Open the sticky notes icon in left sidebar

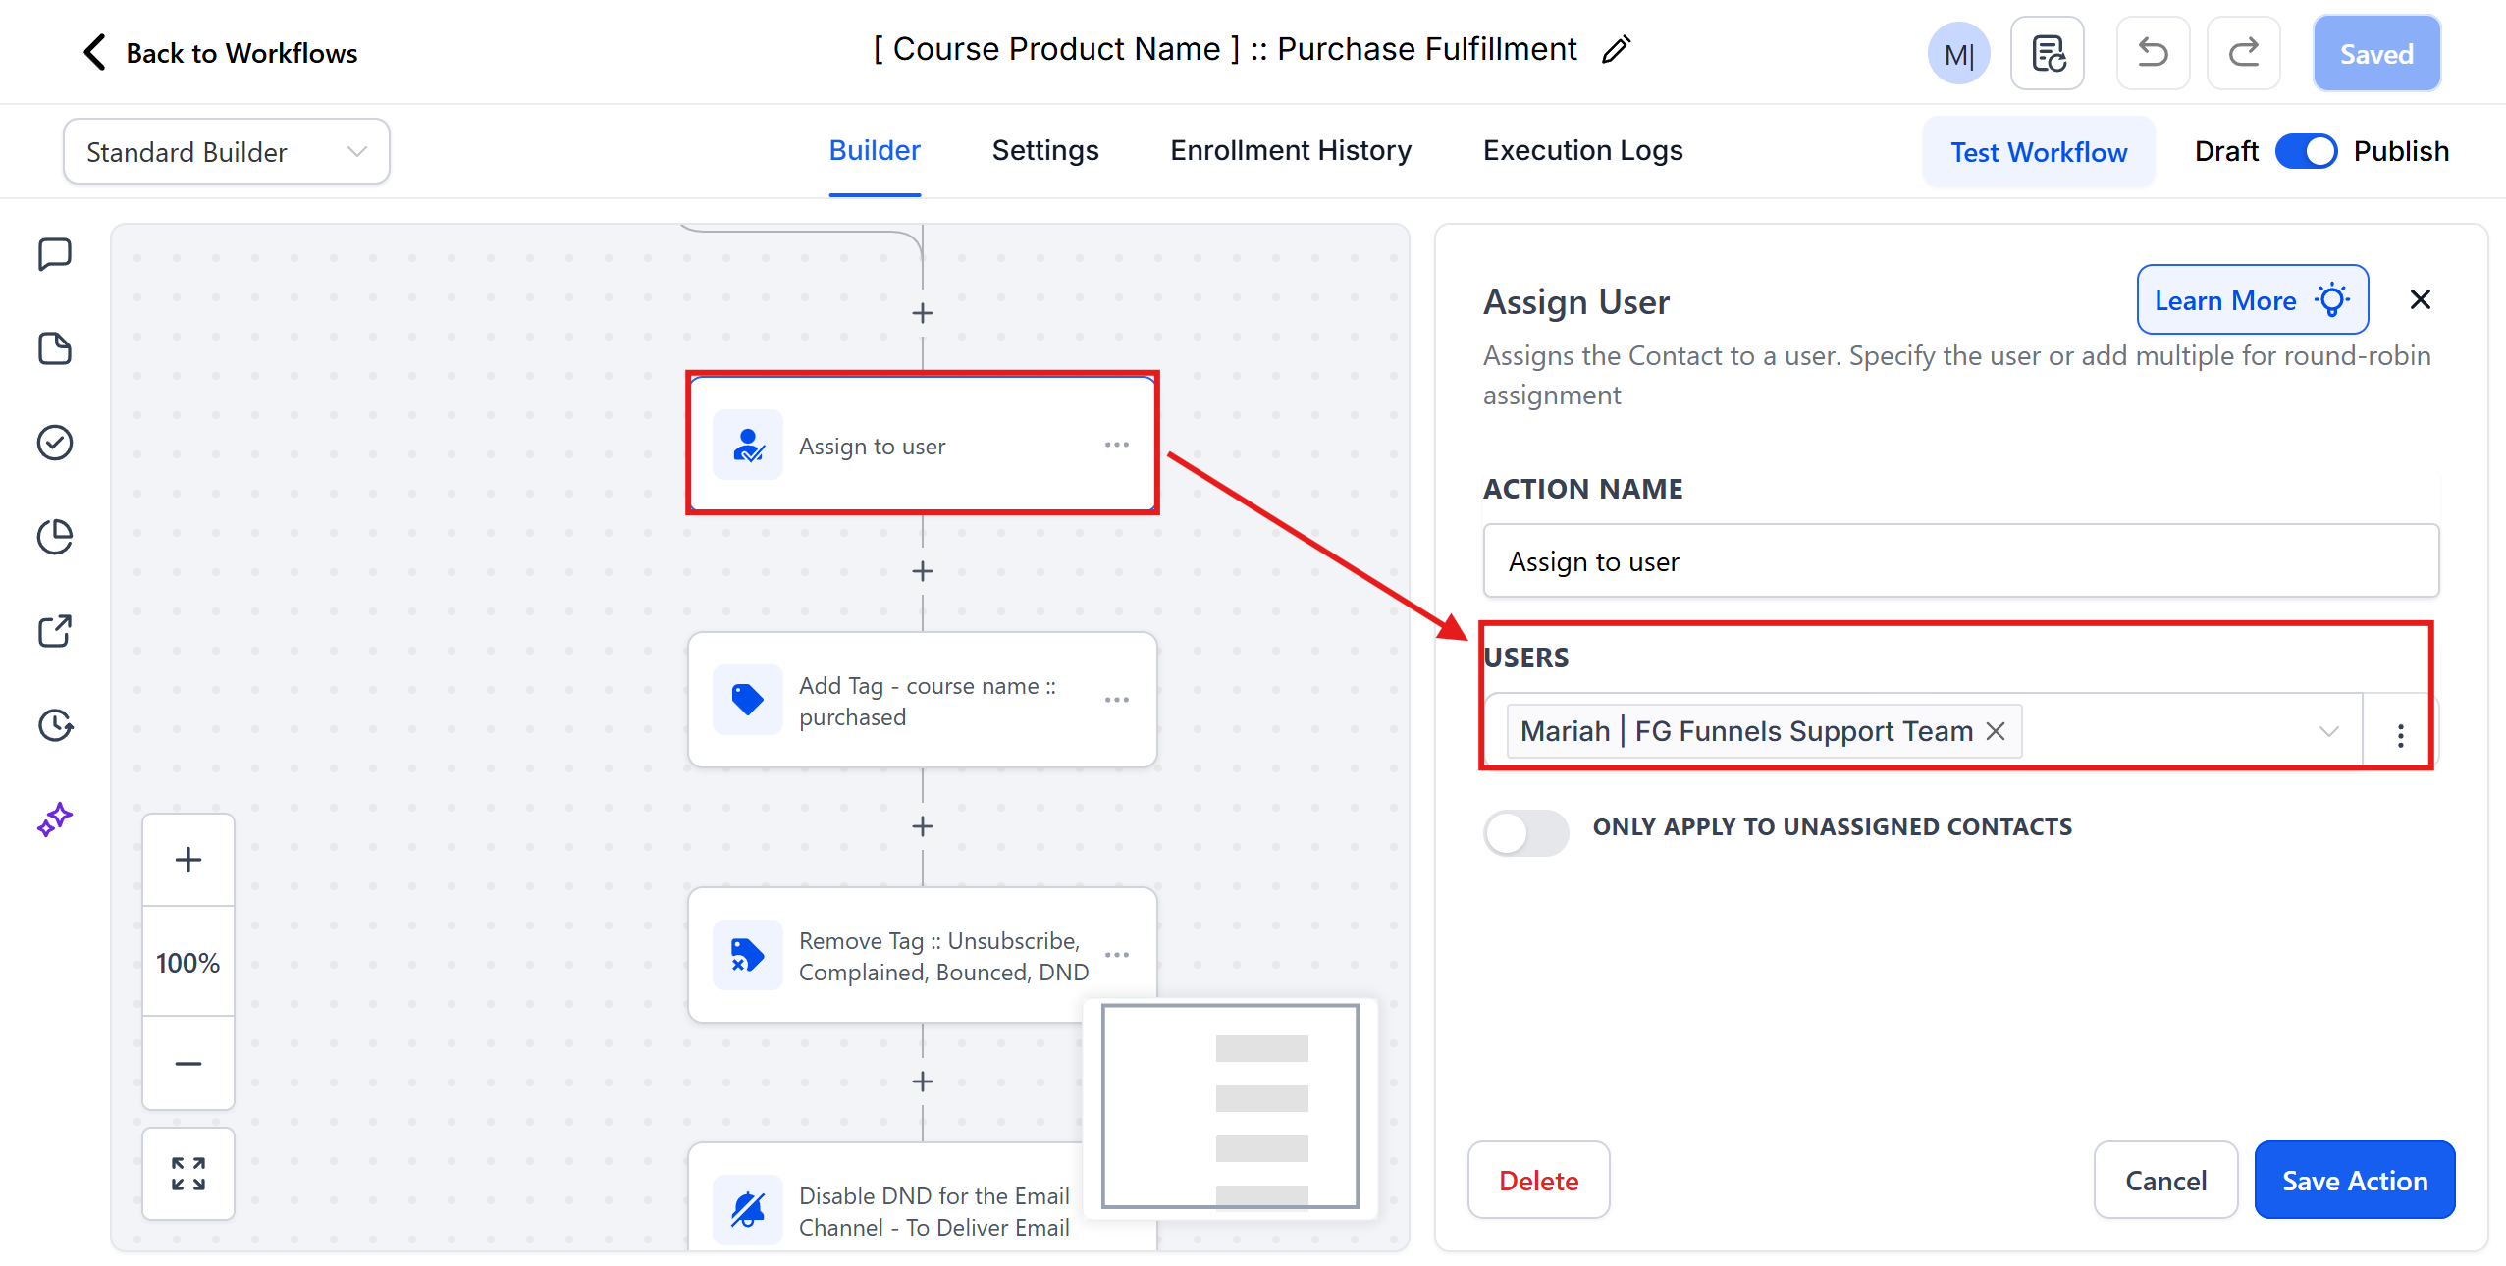point(55,348)
